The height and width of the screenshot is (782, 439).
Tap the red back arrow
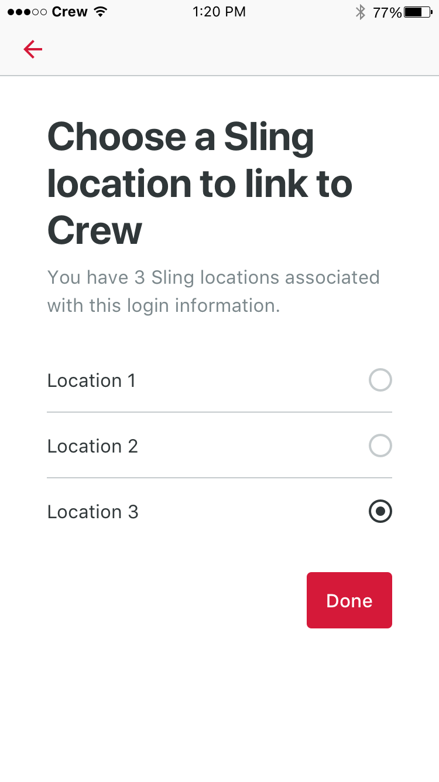click(x=33, y=49)
